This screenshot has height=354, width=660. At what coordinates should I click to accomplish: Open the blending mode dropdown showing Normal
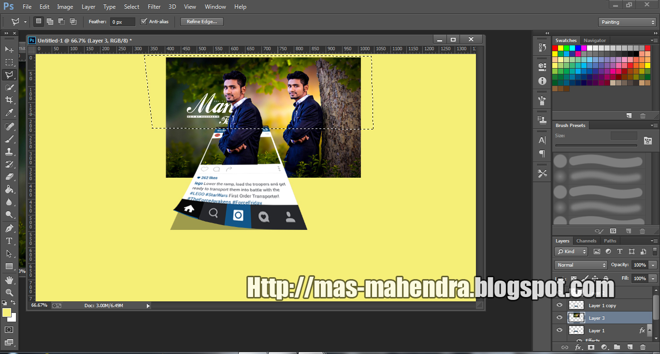click(580, 265)
